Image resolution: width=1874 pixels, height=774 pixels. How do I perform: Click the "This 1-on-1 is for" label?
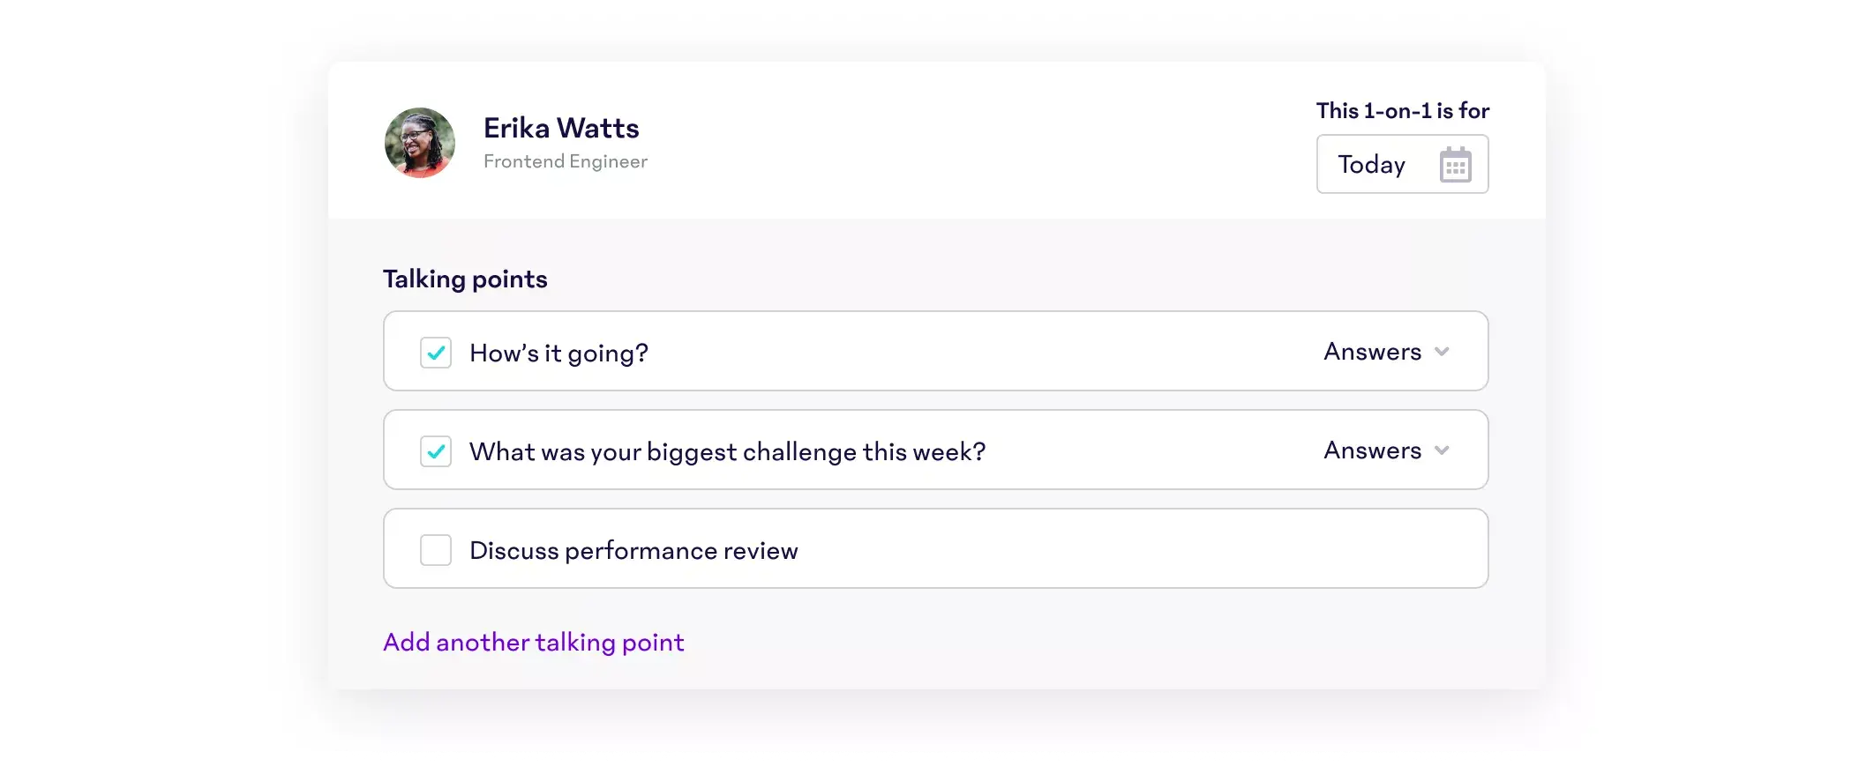pyautogui.click(x=1402, y=111)
